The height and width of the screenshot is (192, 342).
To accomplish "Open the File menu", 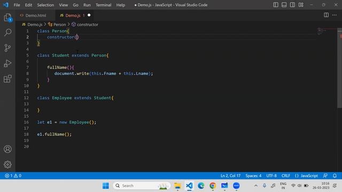I will (17, 5).
